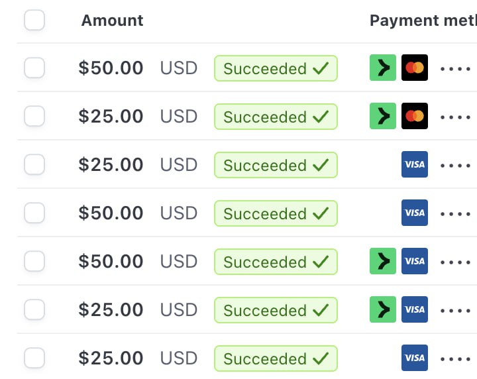Image resolution: width=477 pixels, height=379 pixels.
Task: Sort by the Amount column header
Action: tap(112, 21)
